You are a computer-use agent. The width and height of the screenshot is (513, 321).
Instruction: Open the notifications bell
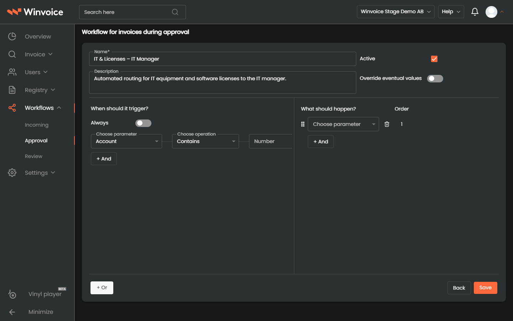[x=475, y=12]
